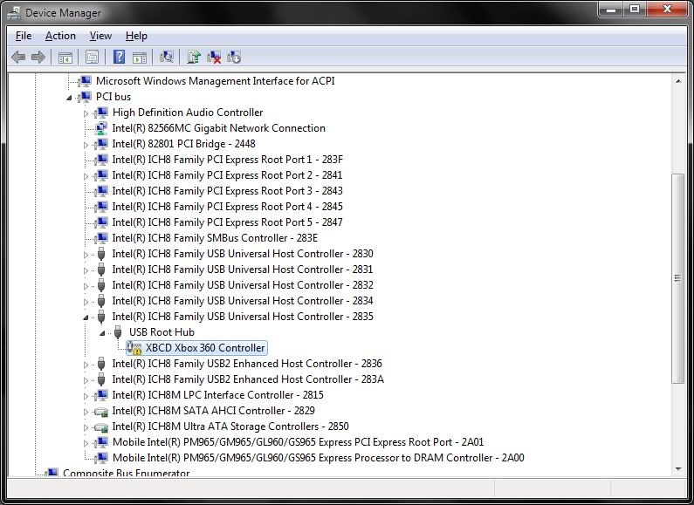Expand High Definition Audio Controller node

86,113
